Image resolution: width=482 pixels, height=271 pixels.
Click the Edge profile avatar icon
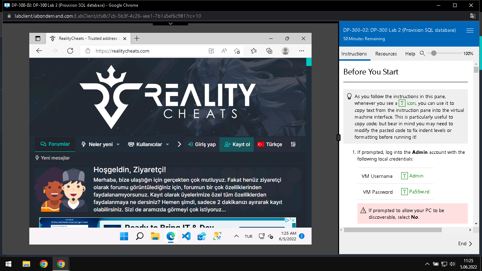285,51
